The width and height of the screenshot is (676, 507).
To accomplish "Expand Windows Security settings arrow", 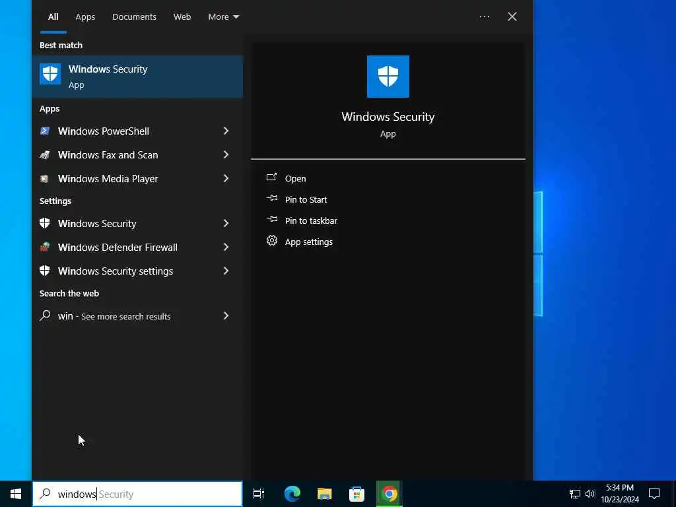I will point(226,271).
